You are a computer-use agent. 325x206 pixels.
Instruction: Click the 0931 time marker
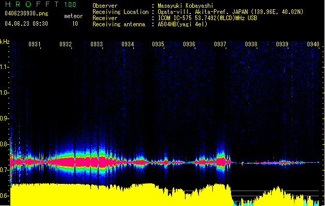(x=35, y=44)
